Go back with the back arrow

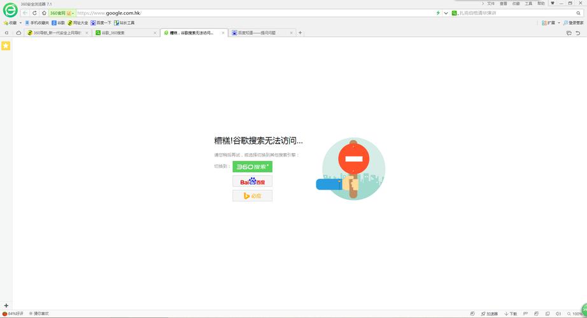click(x=25, y=13)
